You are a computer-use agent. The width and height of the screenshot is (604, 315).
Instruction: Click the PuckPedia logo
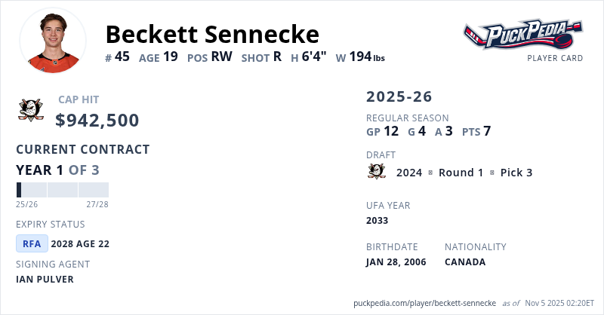pyautogui.click(x=522, y=34)
